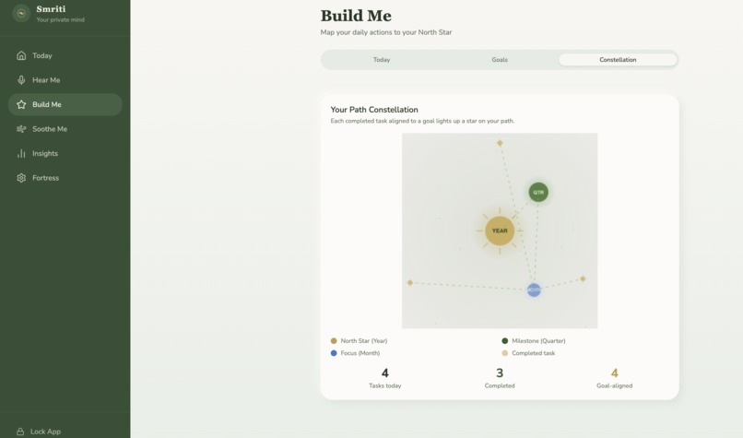This screenshot has width=743, height=438.
Task: Click the Smriti logo icon
Action: pyautogui.click(x=21, y=13)
